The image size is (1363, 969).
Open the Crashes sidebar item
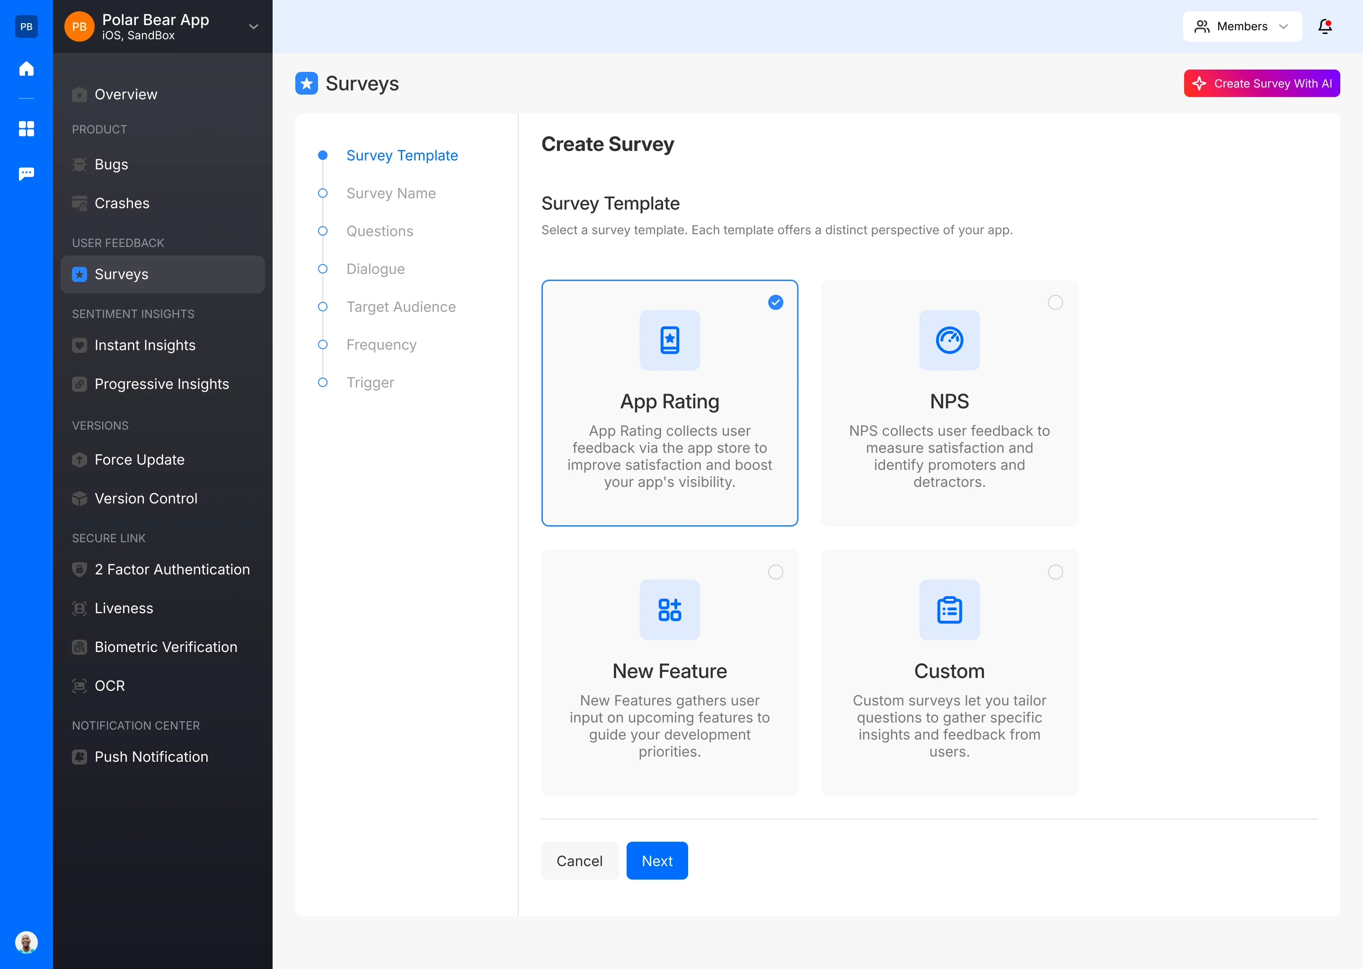click(x=122, y=203)
